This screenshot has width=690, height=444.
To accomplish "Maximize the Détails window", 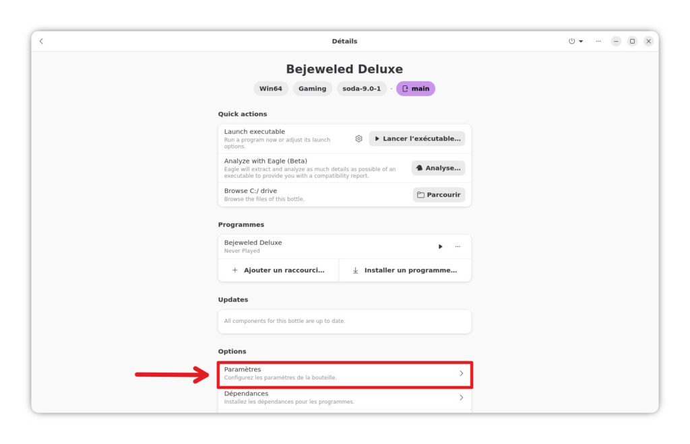I will tap(632, 41).
